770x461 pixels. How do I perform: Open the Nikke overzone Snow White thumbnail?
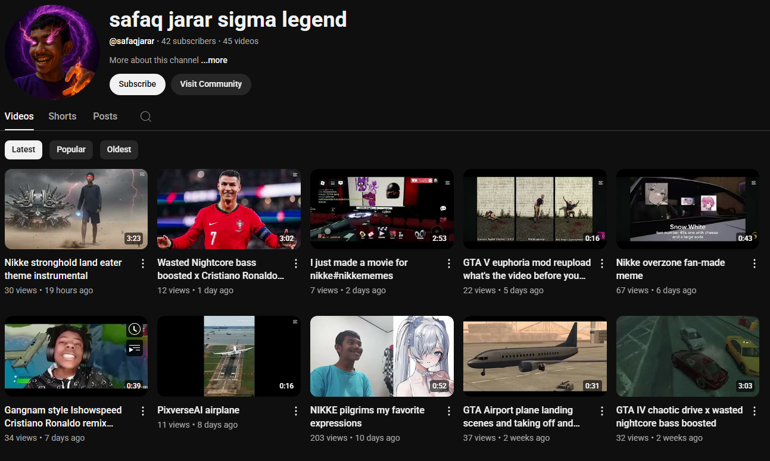688,209
